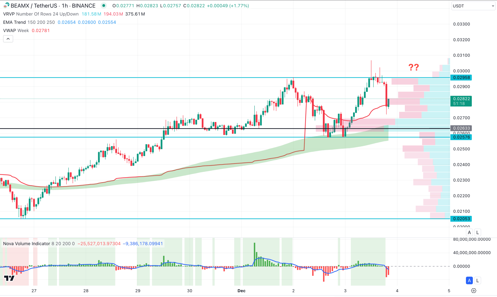Viewport: 497px width, 297px height.
Task: Click the VWAP value 0.02781
Action: pyautogui.click(x=41, y=31)
